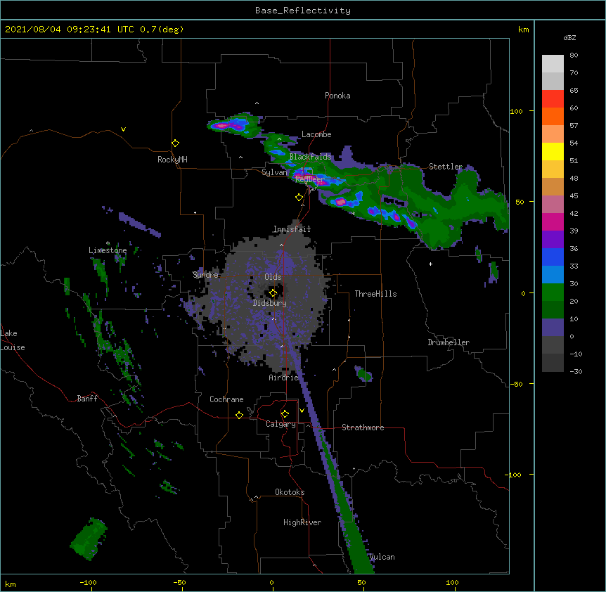Click the Calgary label
This screenshot has height=592, width=606.
[281, 424]
